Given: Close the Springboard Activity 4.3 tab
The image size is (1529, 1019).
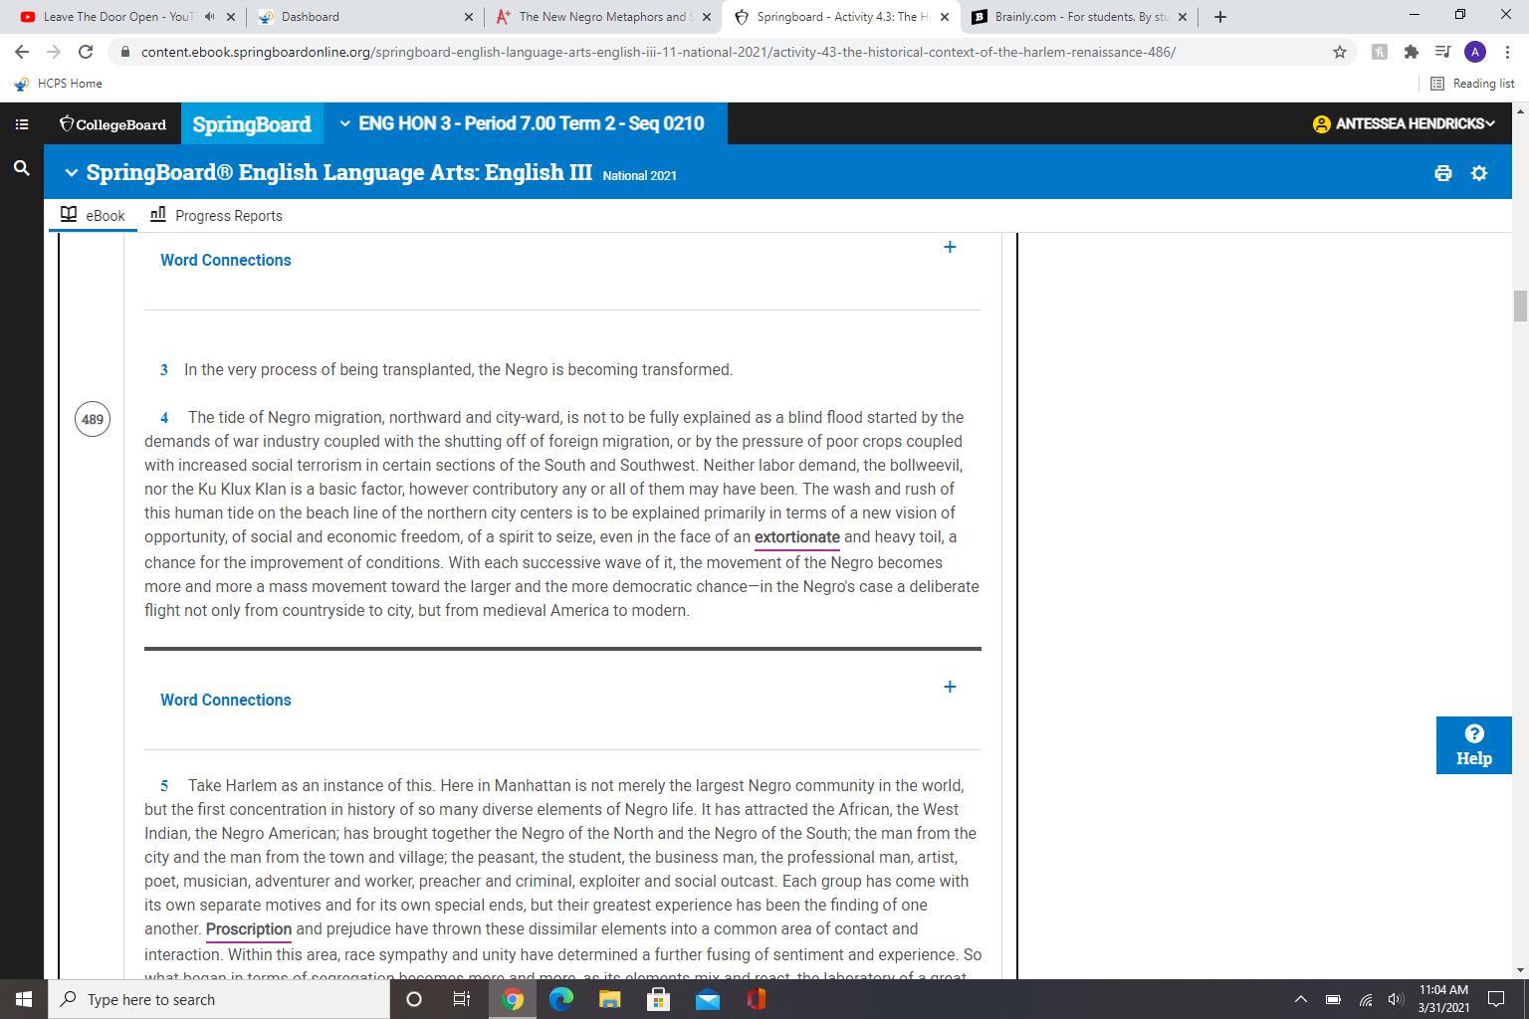Looking at the screenshot, I should [945, 17].
